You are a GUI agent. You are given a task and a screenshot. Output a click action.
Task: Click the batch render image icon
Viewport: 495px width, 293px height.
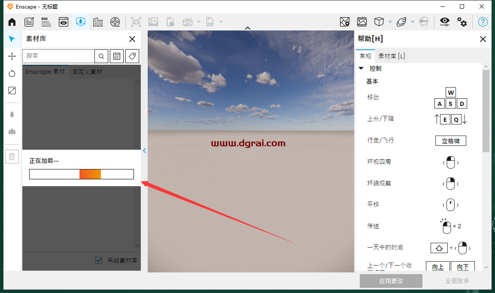(x=153, y=22)
